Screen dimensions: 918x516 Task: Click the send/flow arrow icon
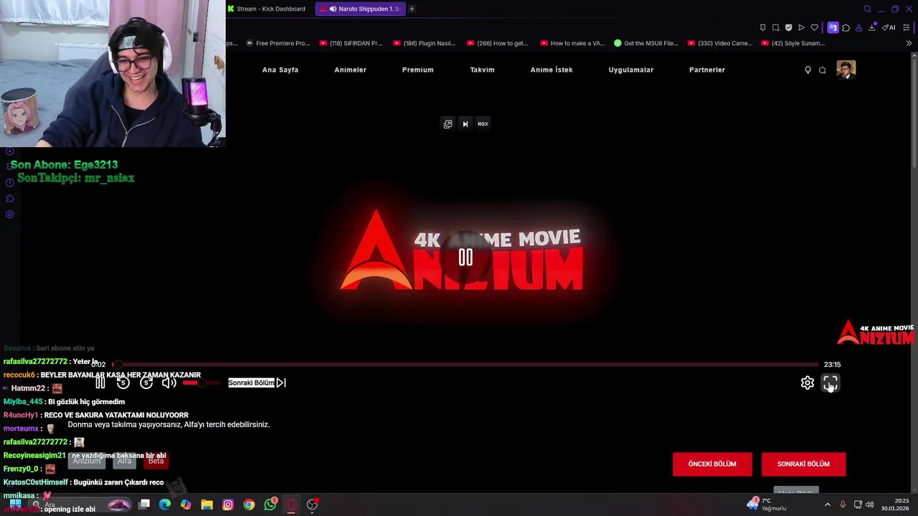[x=801, y=27]
